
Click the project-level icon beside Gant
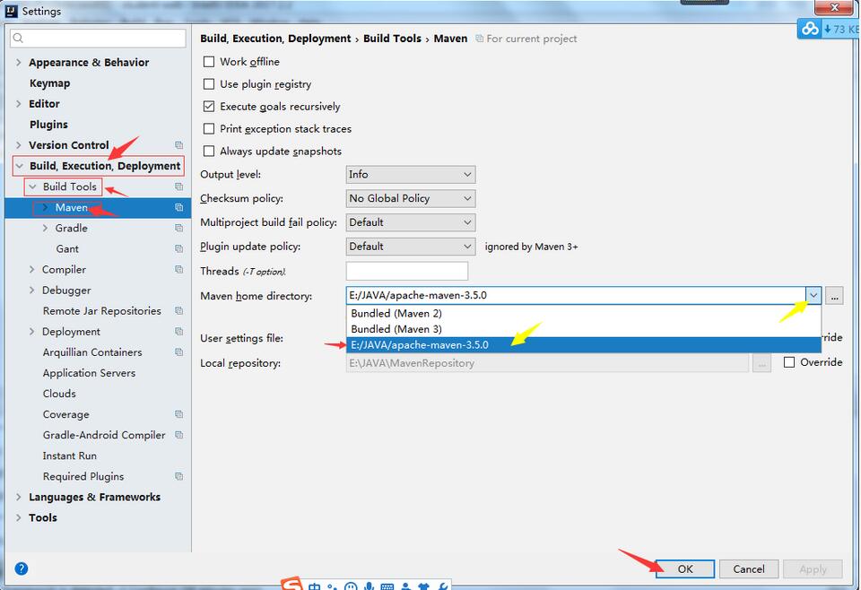click(179, 248)
